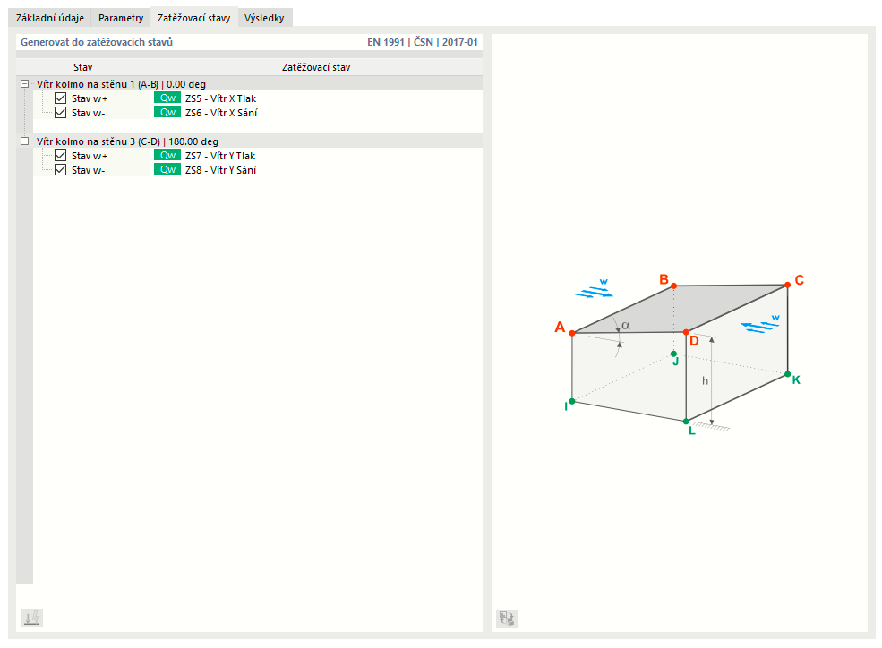Viewport: 882px width, 648px height.
Task: Click the Qw badge beside ZS6
Action: coord(167,113)
